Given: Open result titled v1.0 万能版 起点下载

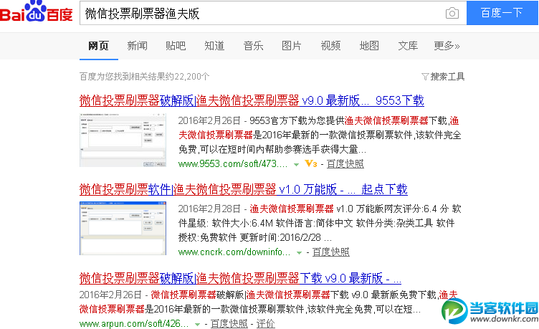Looking at the screenshot, I should coord(244,189).
